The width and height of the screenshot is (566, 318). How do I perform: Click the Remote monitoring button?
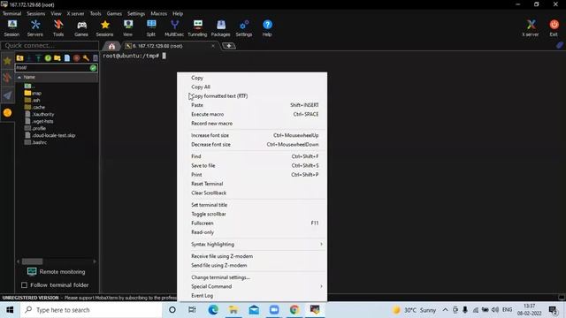[x=57, y=271]
